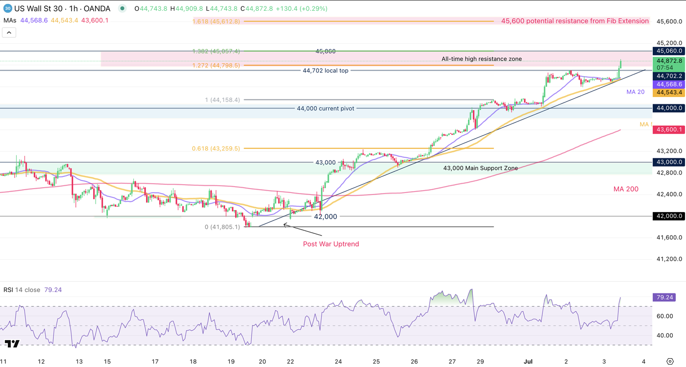The width and height of the screenshot is (686, 367).
Task: Click the purple 79.24 tag on the RSI scale
Action: pyautogui.click(x=665, y=297)
